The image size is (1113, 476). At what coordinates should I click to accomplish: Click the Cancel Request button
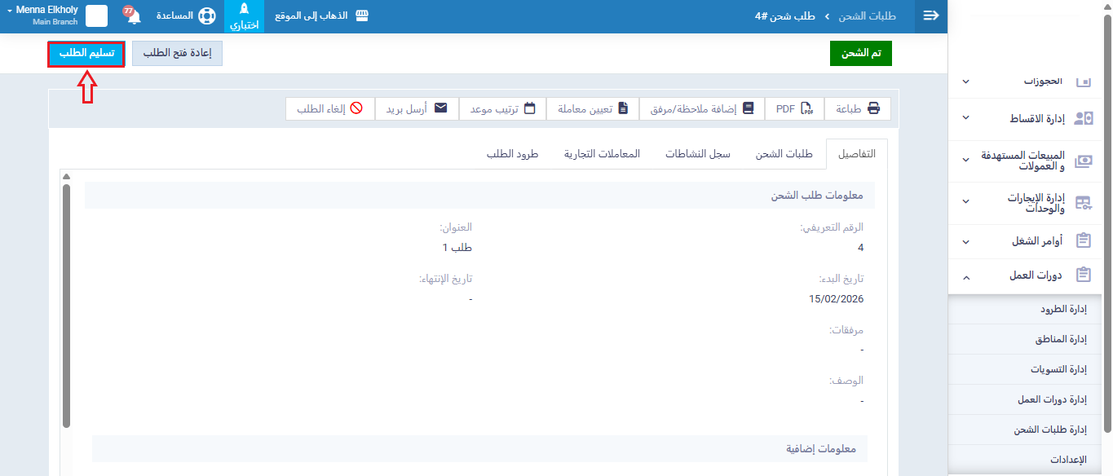(329, 108)
